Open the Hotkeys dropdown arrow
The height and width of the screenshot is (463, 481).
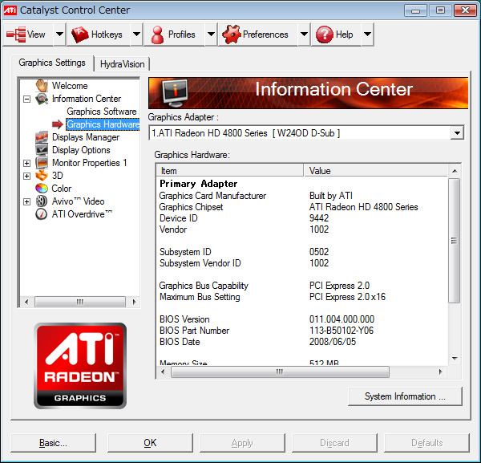point(136,35)
